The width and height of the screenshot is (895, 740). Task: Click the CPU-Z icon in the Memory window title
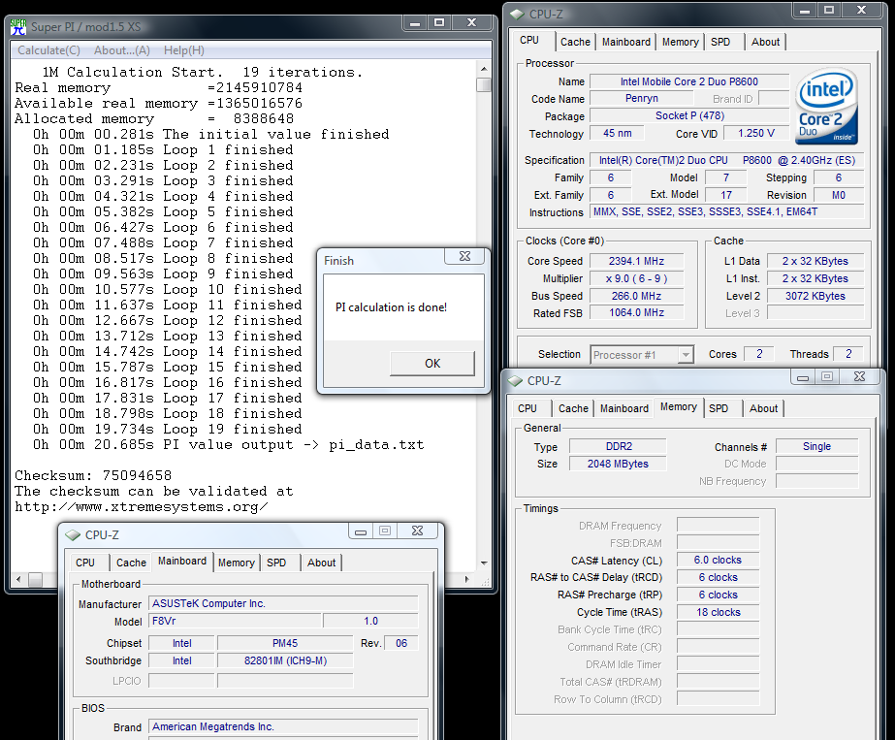click(515, 380)
